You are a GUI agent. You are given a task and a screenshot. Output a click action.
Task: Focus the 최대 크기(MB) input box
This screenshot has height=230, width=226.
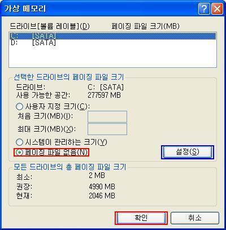tap(107, 129)
